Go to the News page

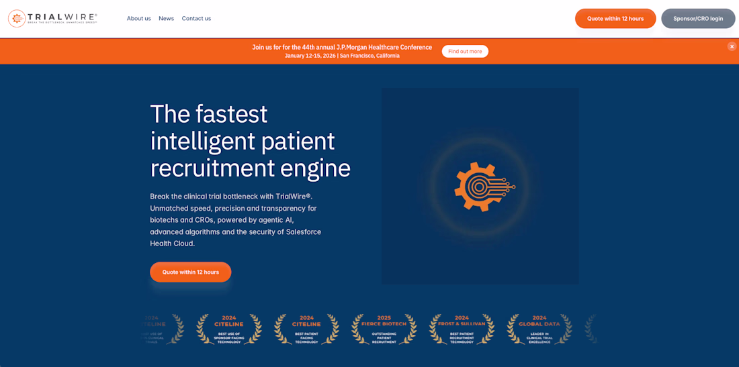pyautogui.click(x=167, y=18)
